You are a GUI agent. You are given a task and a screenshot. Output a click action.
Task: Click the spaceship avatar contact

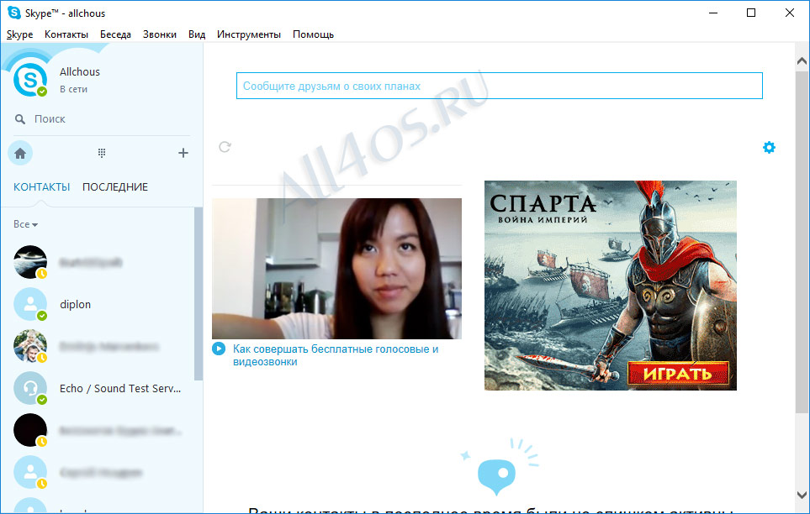[x=30, y=262]
